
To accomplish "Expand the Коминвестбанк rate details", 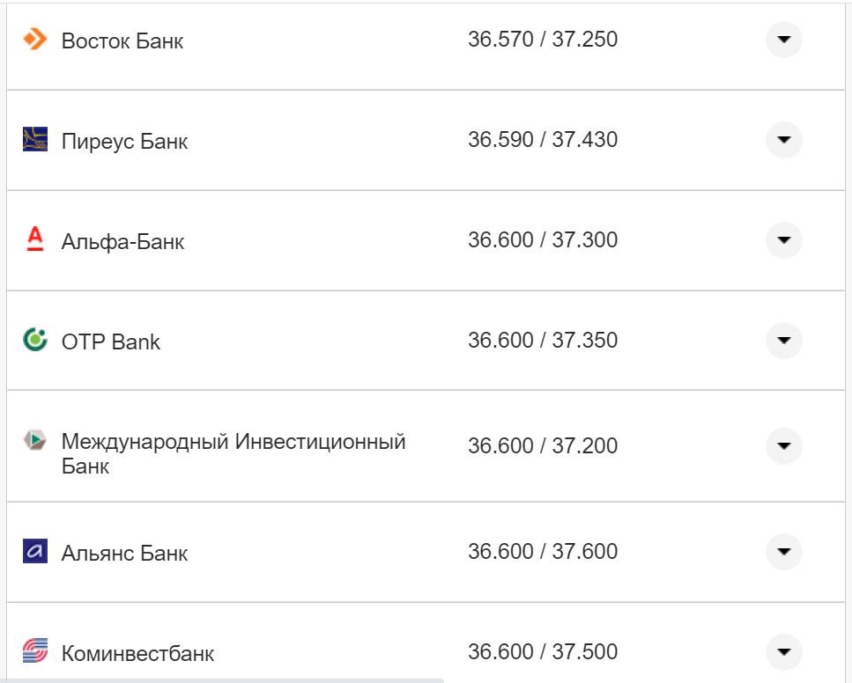I will pos(782,652).
